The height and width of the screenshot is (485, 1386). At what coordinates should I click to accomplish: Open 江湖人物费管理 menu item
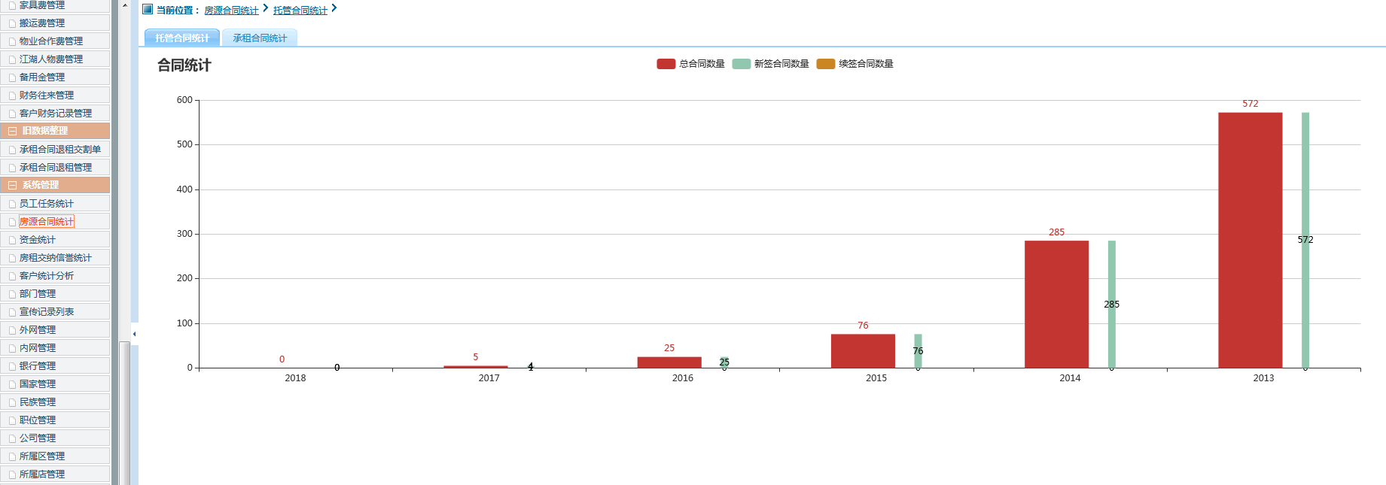coord(55,59)
